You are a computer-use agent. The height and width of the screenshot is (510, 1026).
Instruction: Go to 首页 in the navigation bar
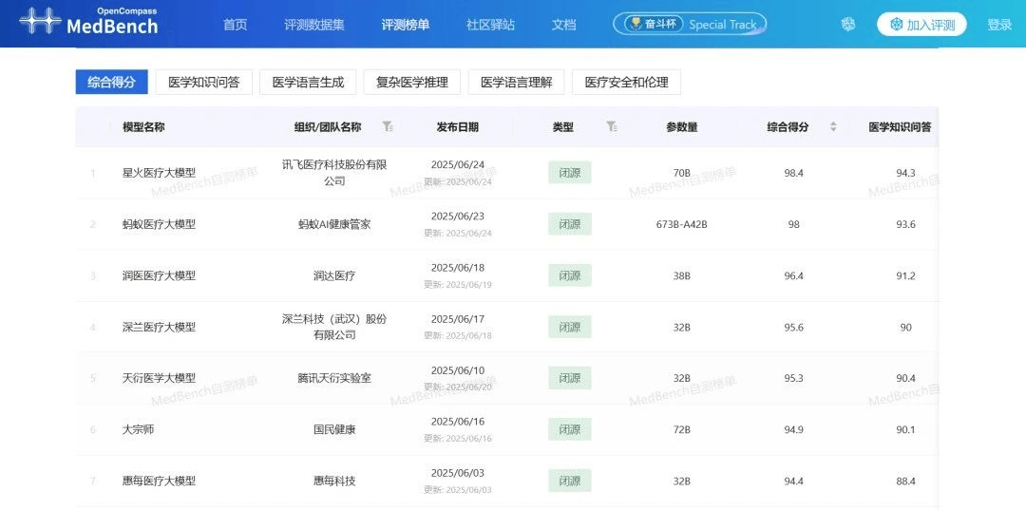[235, 25]
